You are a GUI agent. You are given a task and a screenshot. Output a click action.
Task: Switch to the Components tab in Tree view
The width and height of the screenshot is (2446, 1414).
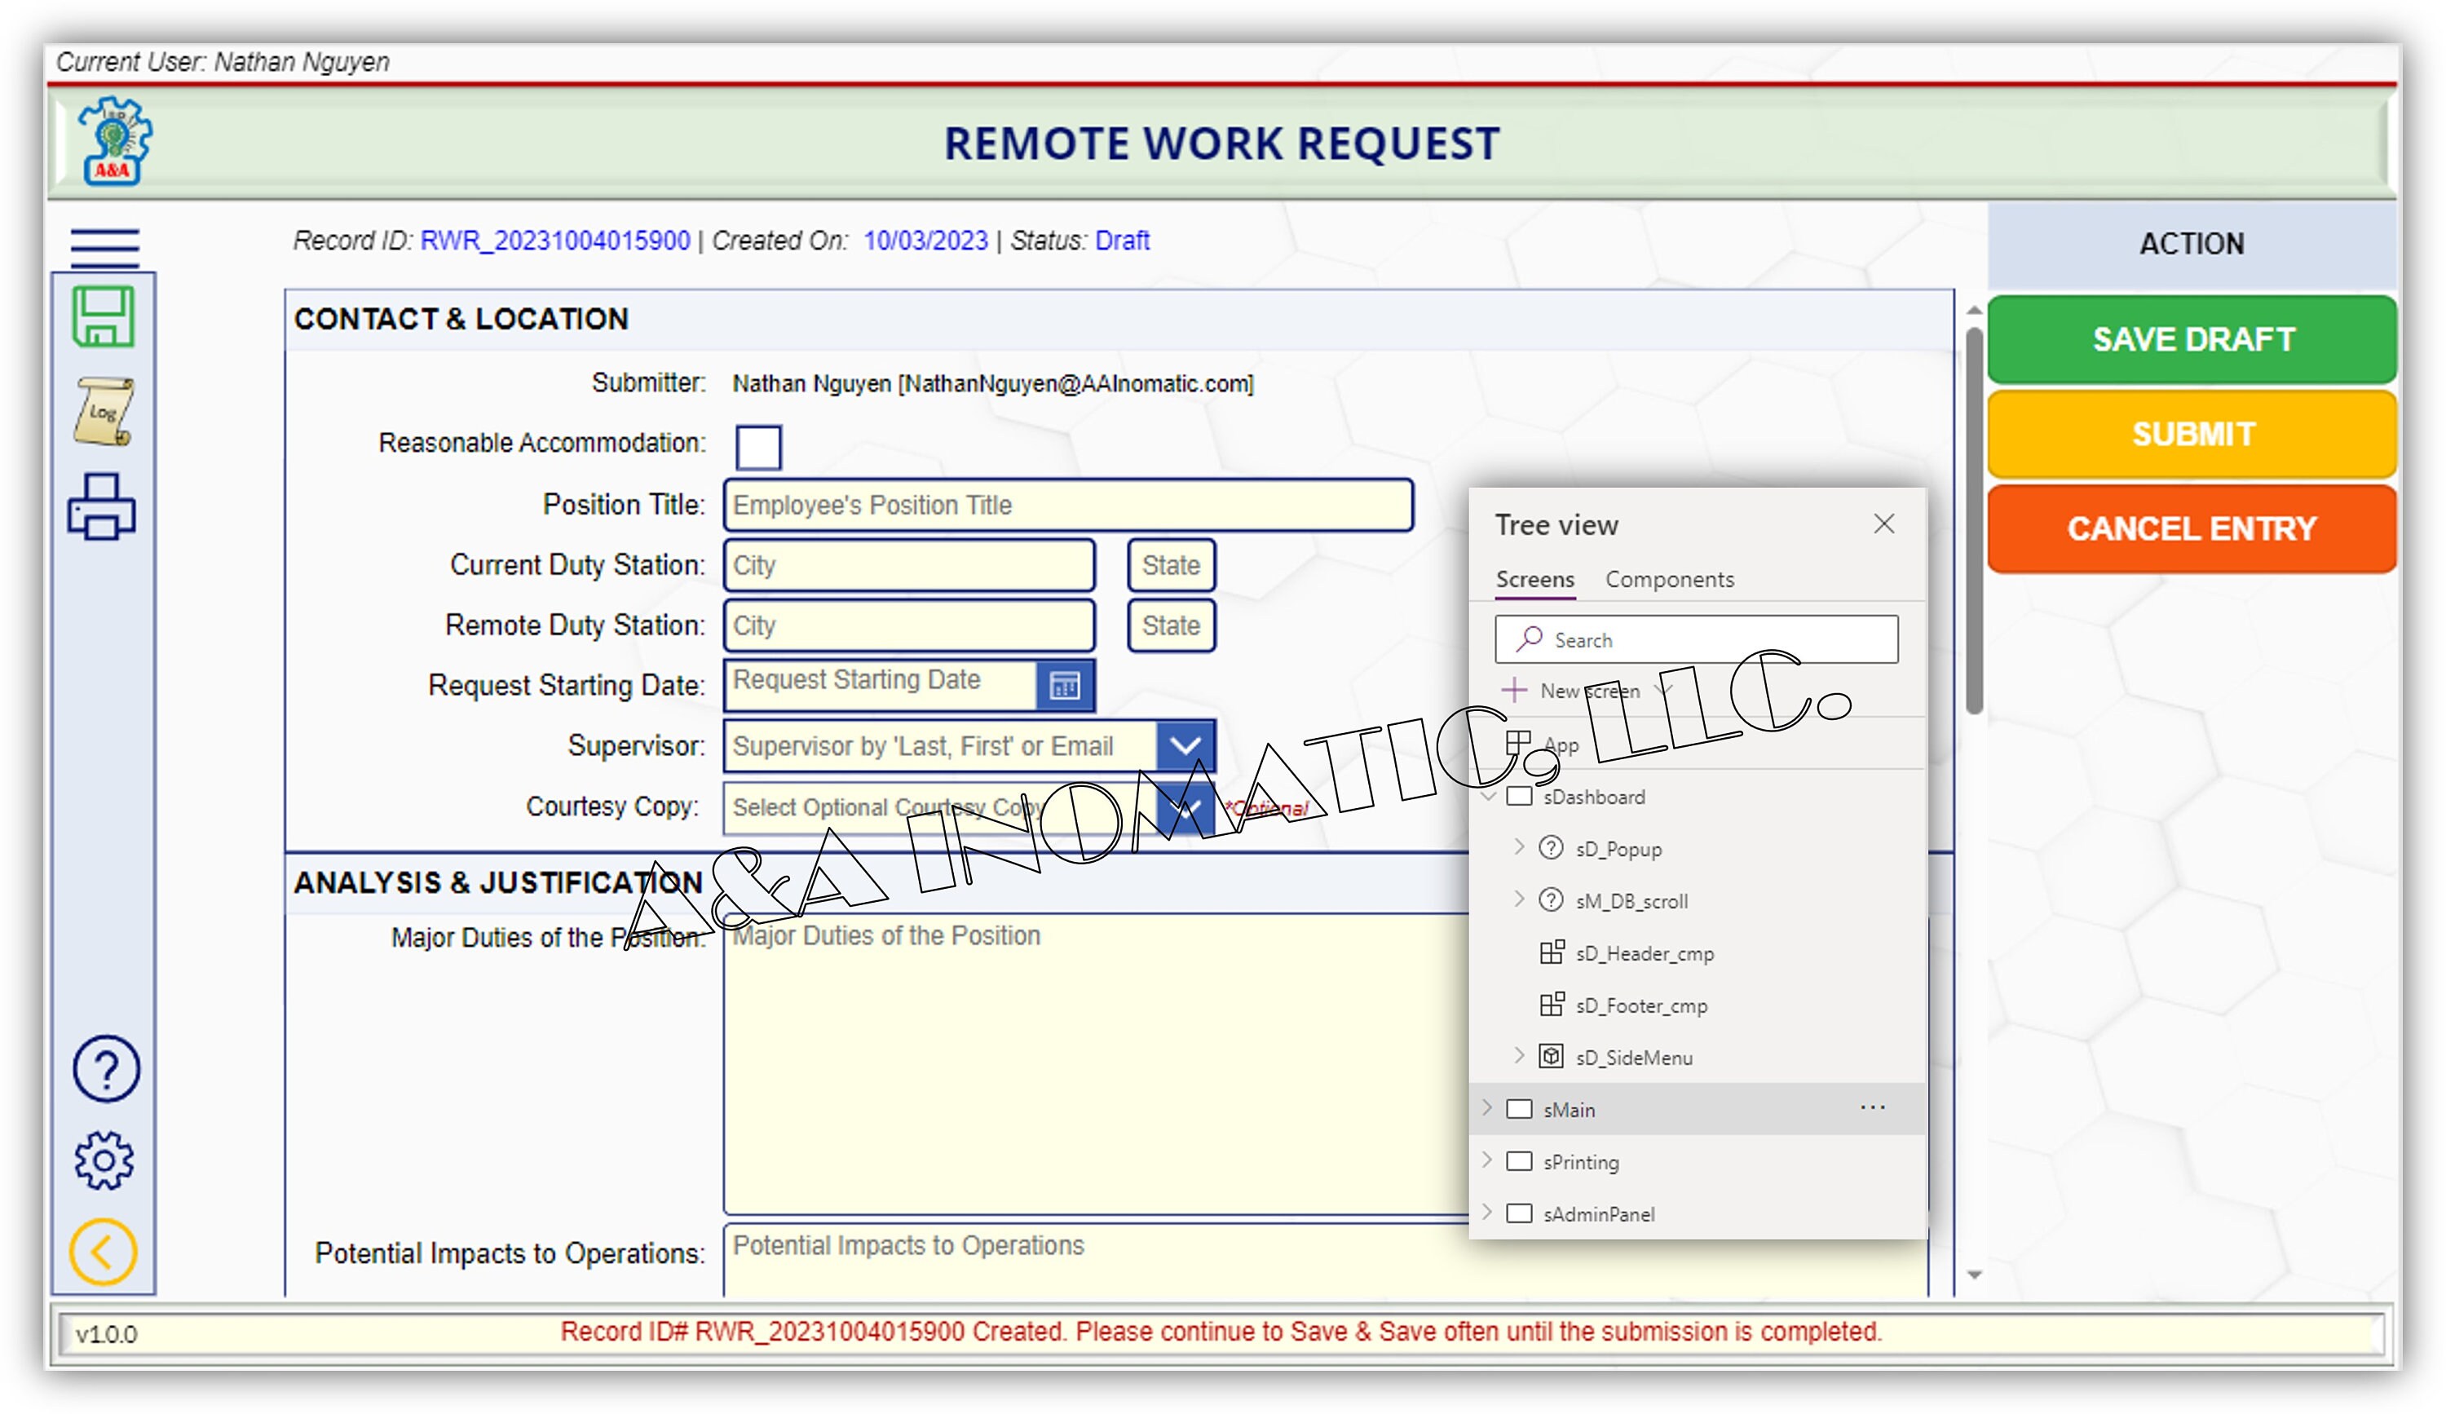pyautogui.click(x=1670, y=578)
